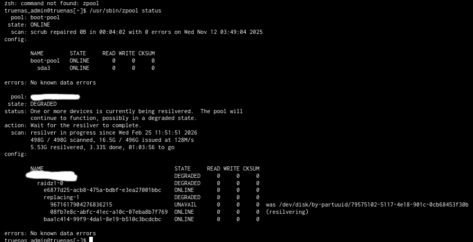
Task: Click the CKSUM column header in the lower table
Action: [x=251, y=168]
